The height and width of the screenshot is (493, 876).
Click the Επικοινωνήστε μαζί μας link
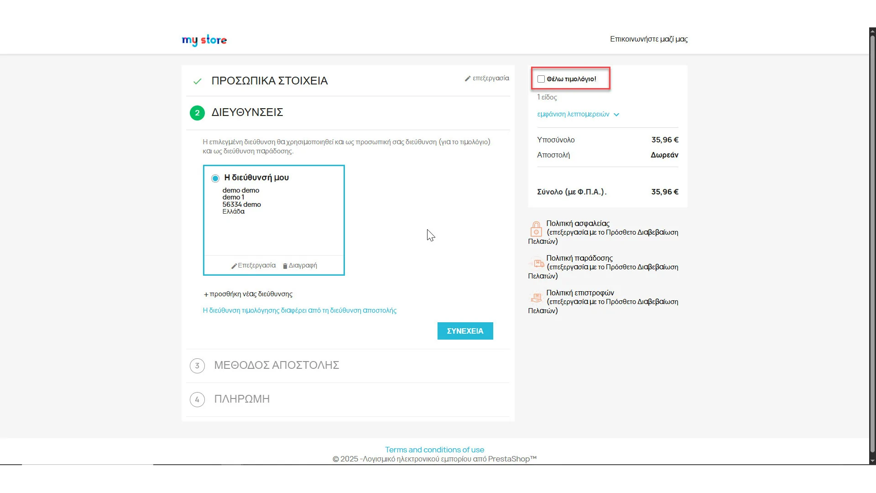coord(648,39)
